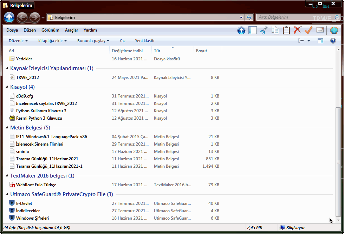Click the İndirilecekler shield icon

click(x=12, y=210)
